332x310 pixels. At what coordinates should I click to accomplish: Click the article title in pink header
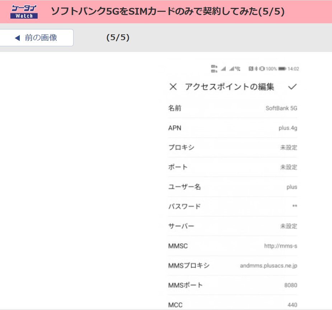168,11
